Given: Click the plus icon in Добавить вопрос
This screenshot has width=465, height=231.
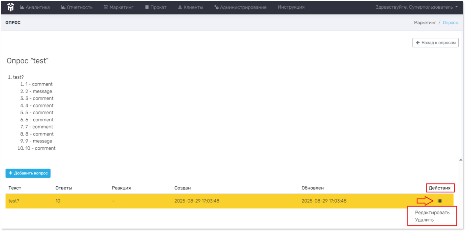Looking at the screenshot, I should (x=11, y=173).
